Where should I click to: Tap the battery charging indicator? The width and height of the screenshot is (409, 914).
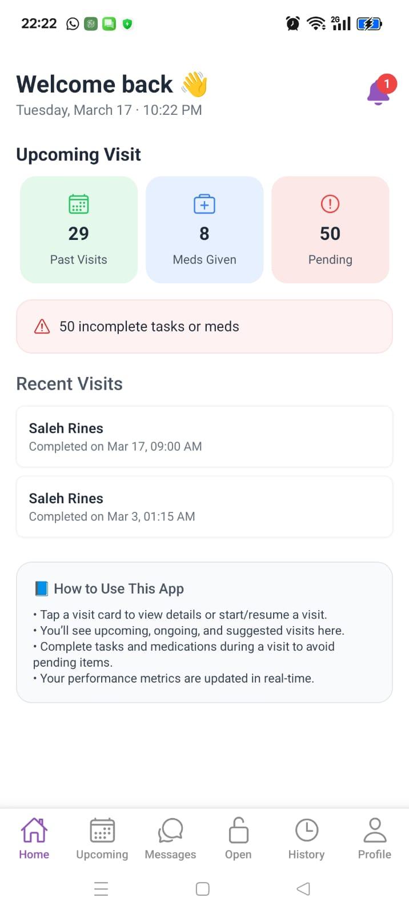coord(368,23)
